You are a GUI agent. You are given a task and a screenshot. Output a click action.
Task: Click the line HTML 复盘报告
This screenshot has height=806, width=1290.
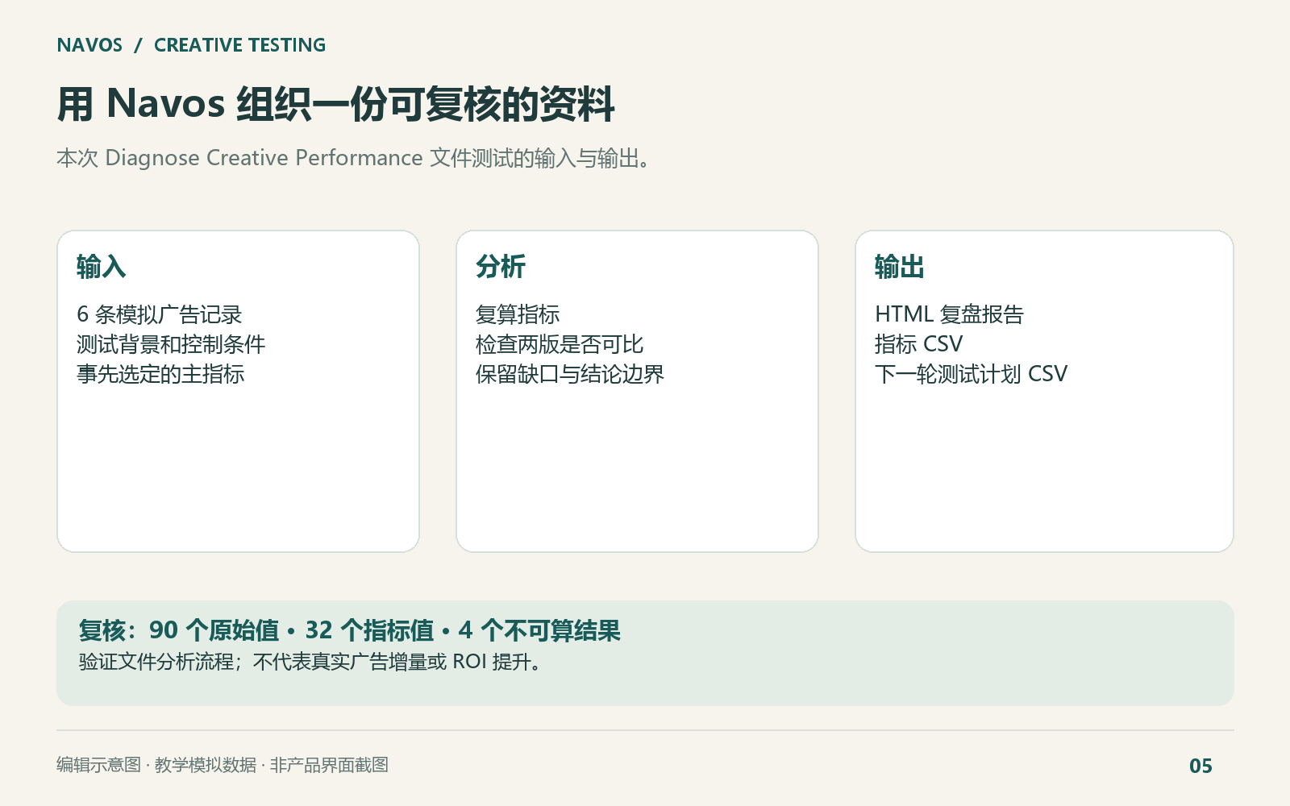(x=949, y=314)
